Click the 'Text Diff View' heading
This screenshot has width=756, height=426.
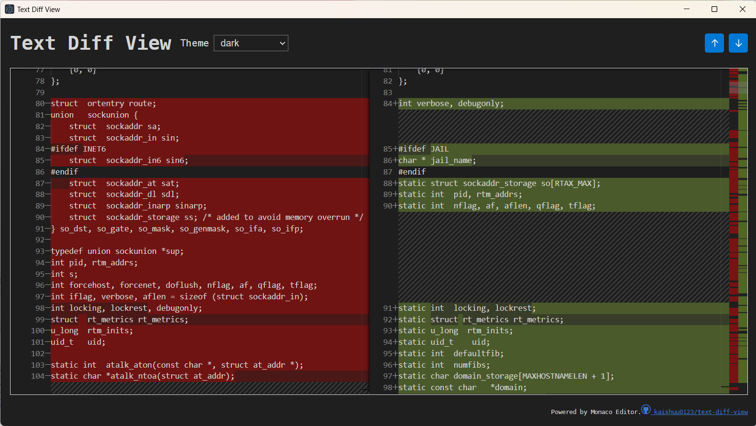click(91, 43)
